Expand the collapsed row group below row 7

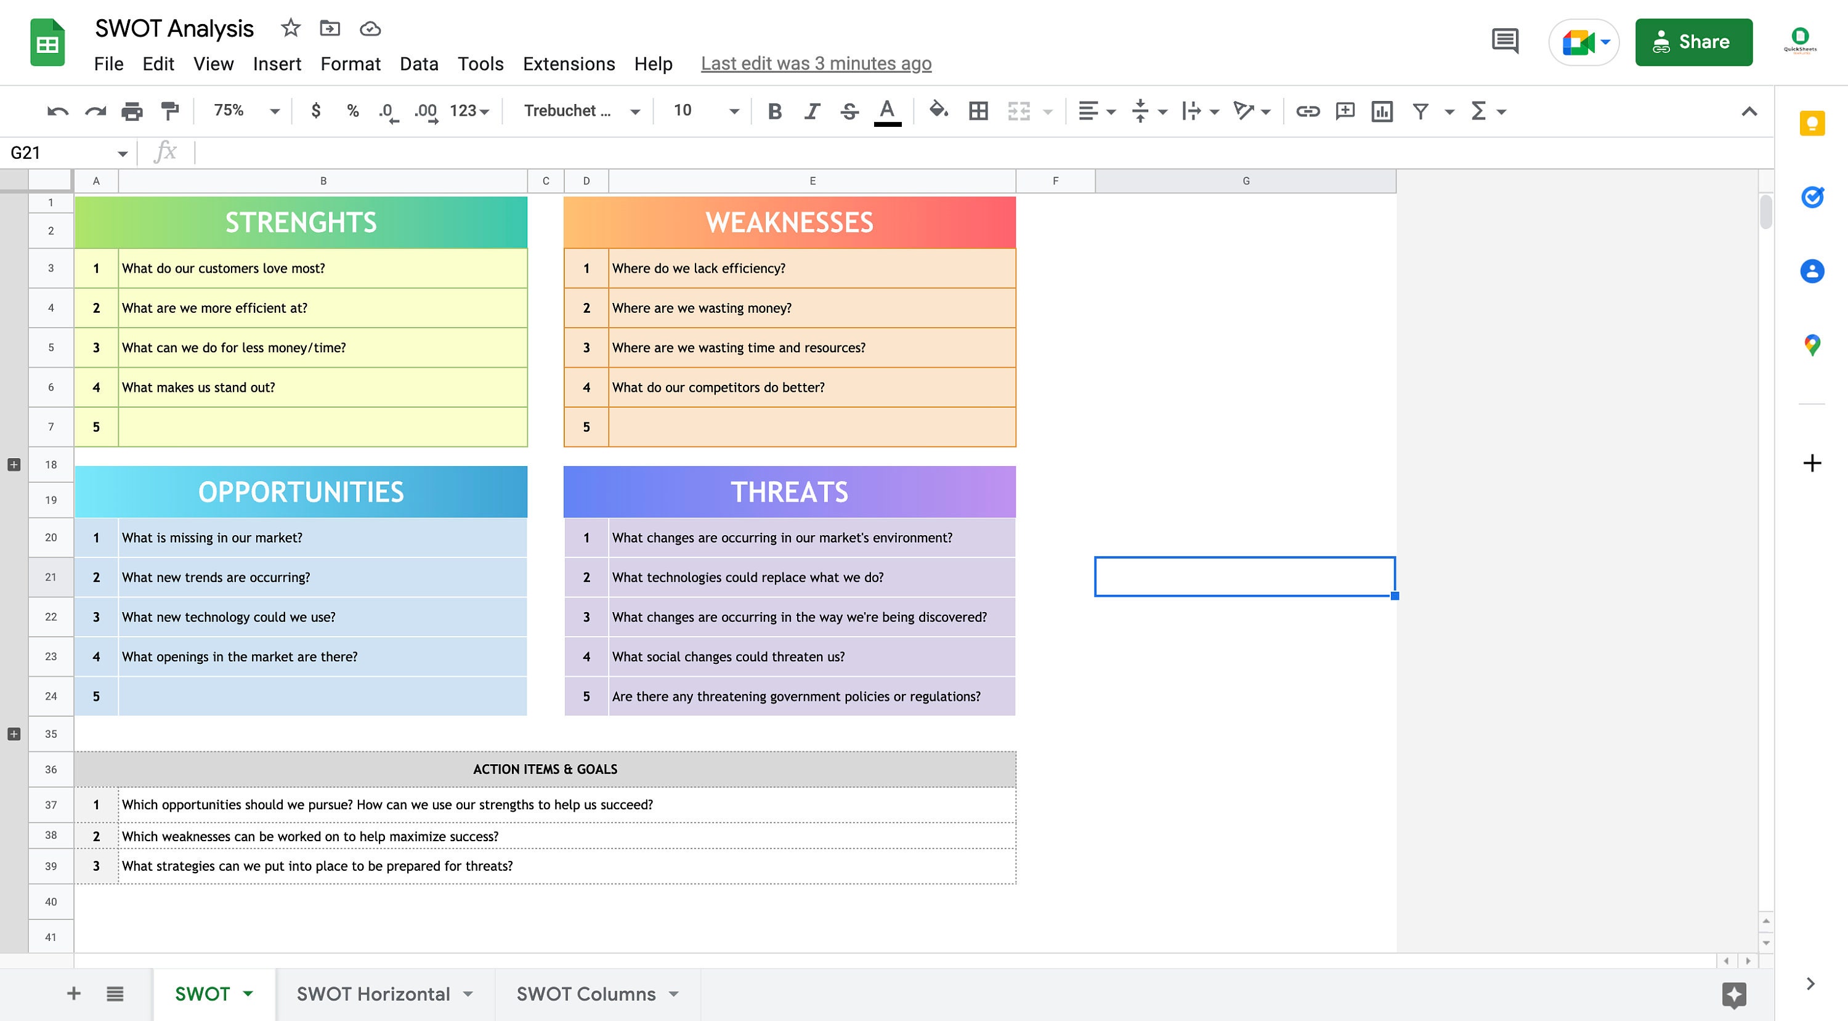14,464
